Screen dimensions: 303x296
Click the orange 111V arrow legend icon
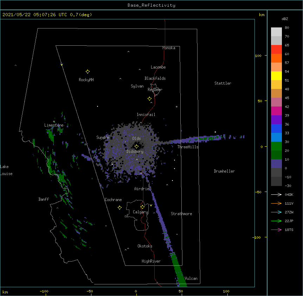pyautogui.click(x=276, y=203)
